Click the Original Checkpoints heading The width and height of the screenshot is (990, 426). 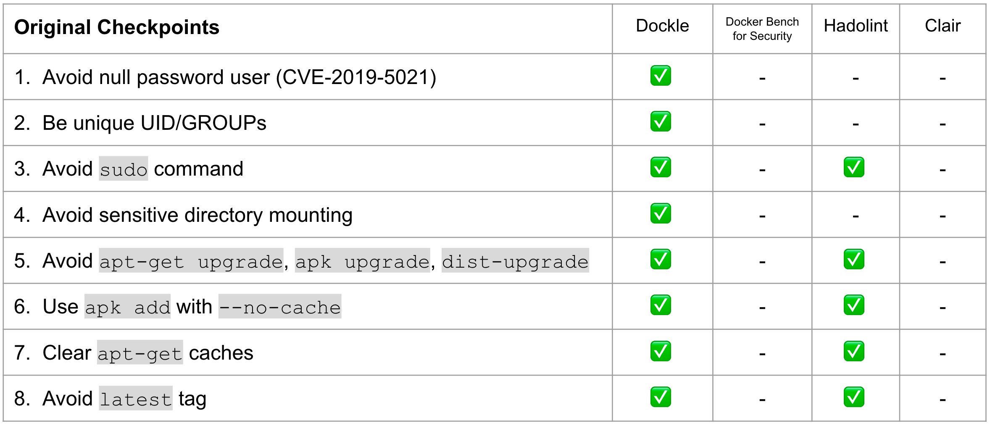117,28
